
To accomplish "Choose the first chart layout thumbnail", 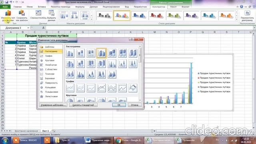I will 64,16.
